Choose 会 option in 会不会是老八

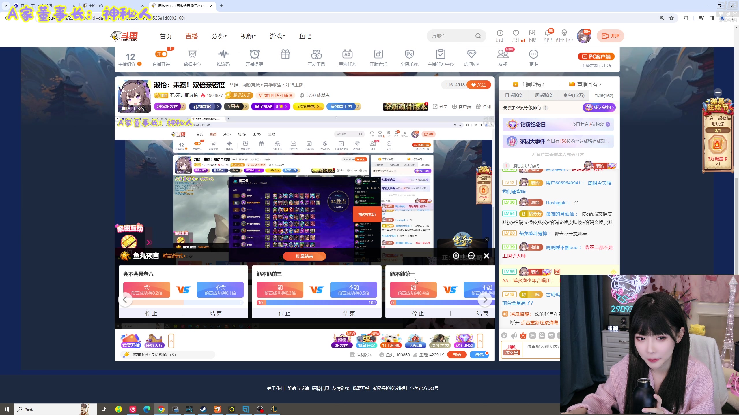tap(147, 290)
